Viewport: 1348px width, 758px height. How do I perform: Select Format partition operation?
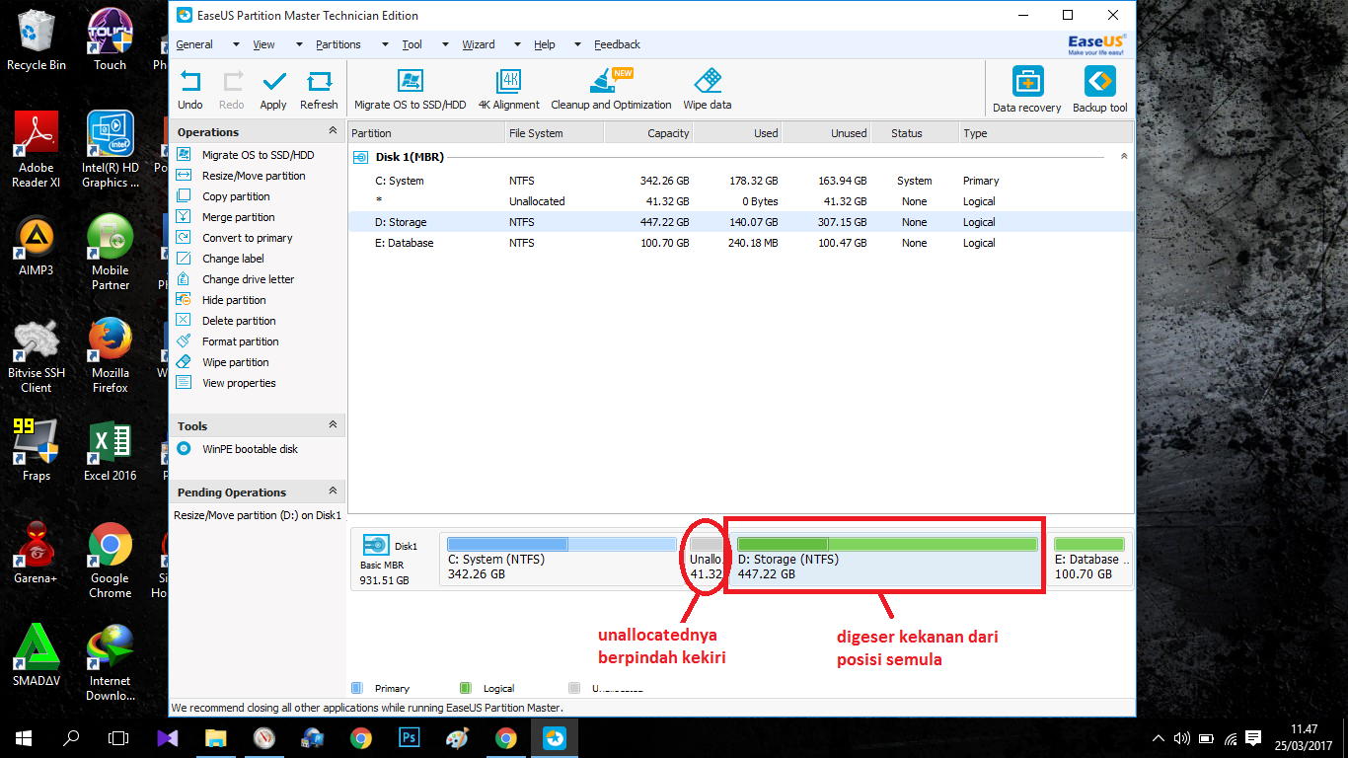240,341
